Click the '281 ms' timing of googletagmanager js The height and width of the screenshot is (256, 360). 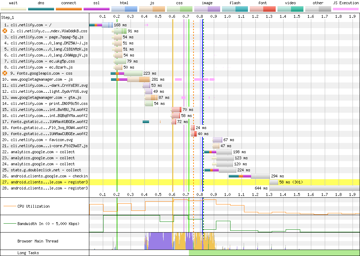(x=158, y=79)
